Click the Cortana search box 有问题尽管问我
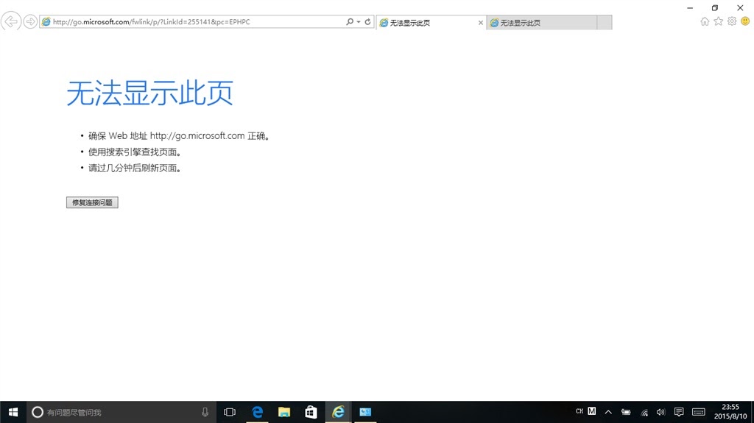Screen dimensions: 754x423 pos(120,412)
